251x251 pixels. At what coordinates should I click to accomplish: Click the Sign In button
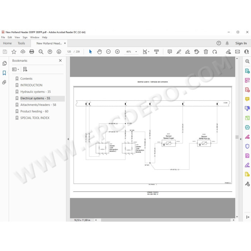[241, 43]
